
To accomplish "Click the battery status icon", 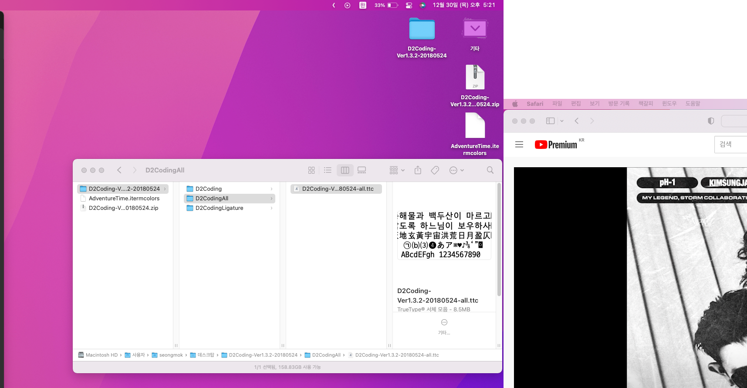I will [392, 5].
